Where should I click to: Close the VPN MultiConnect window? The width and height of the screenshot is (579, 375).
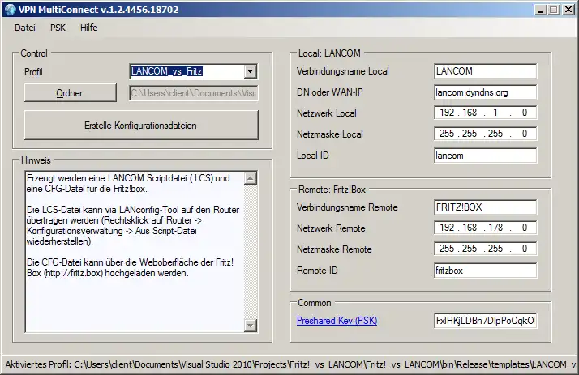click(x=568, y=10)
